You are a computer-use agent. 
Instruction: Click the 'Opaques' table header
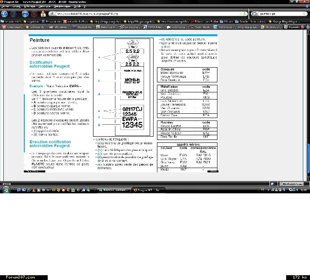point(167,69)
